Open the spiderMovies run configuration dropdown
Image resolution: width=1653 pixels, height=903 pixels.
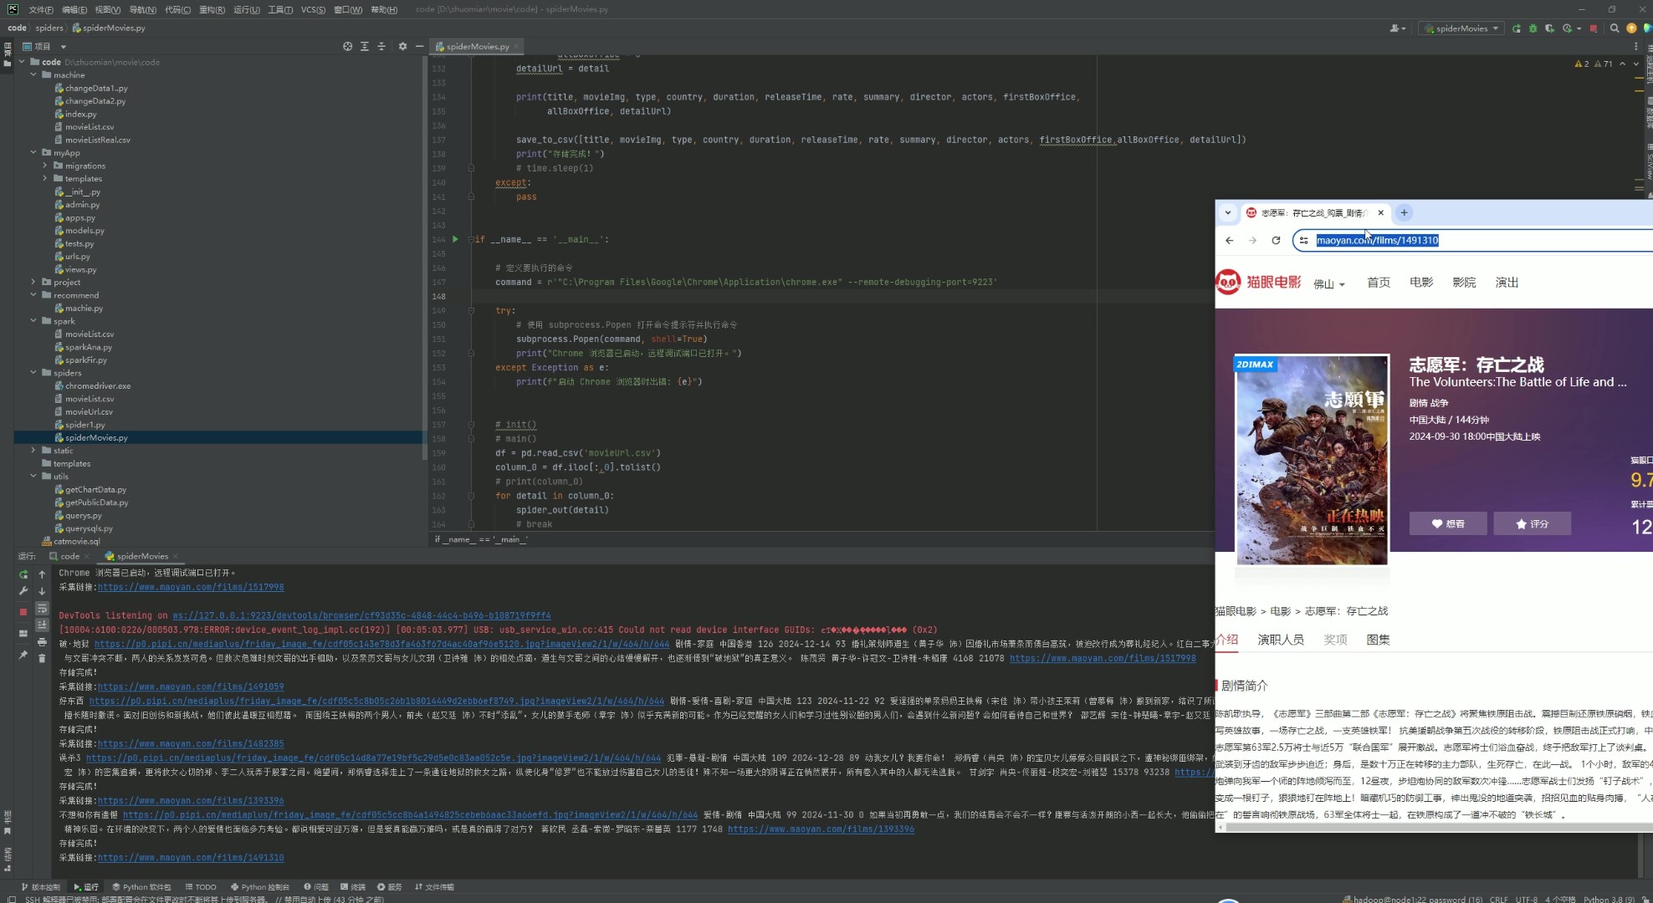(x=1462, y=28)
